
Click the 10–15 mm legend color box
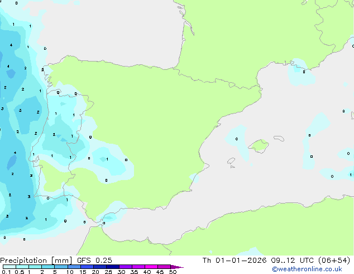pyautogui.click(x=74, y=267)
